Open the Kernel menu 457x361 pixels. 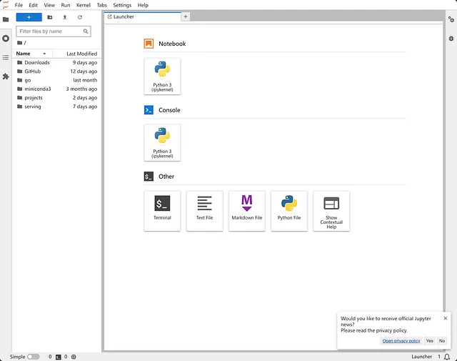click(x=84, y=5)
